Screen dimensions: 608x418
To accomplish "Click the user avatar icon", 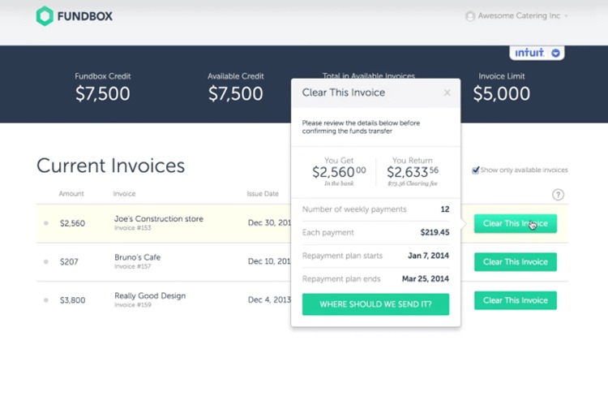I will [470, 16].
